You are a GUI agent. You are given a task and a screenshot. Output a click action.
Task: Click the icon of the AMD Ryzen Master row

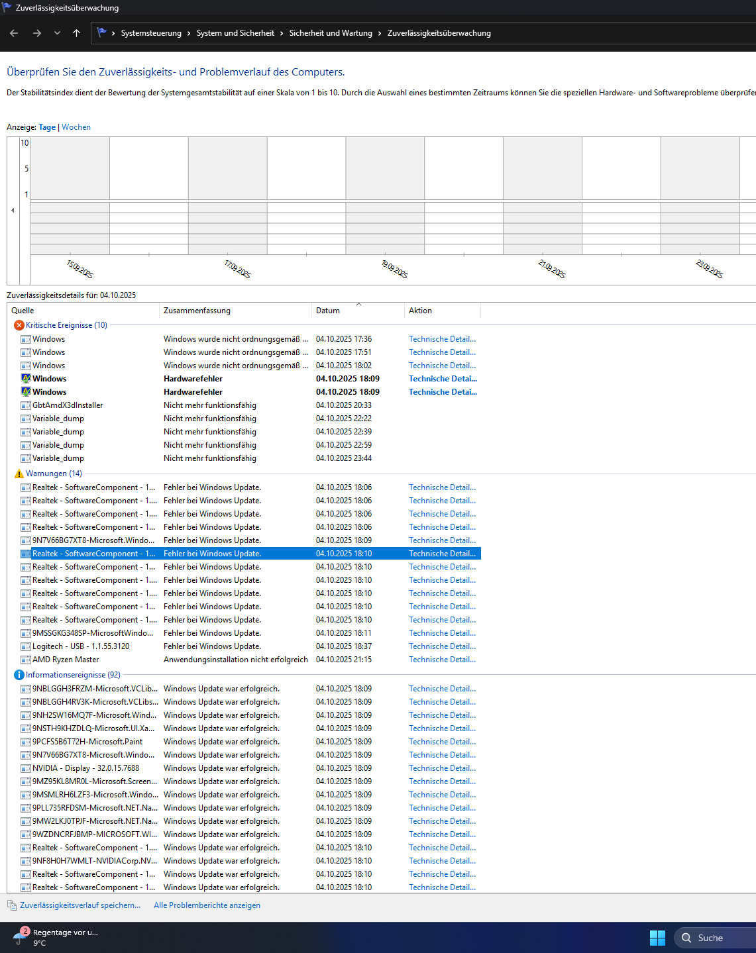(26, 660)
